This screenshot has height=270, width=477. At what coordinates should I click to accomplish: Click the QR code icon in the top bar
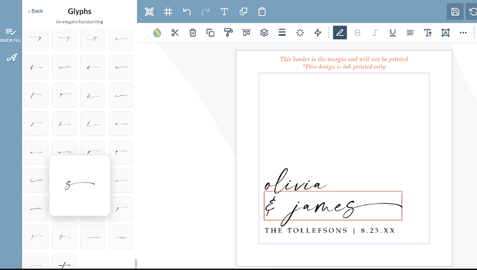point(149,12)
